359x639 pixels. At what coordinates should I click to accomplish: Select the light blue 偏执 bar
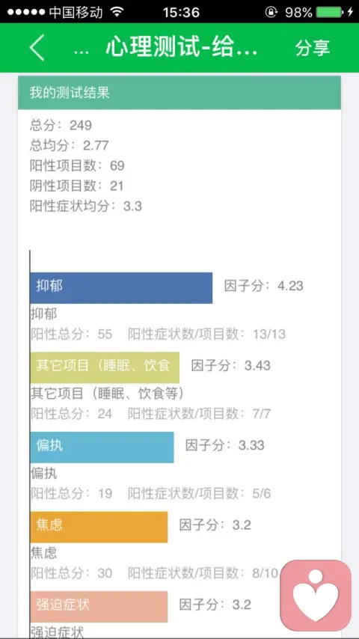pos(102,447)
